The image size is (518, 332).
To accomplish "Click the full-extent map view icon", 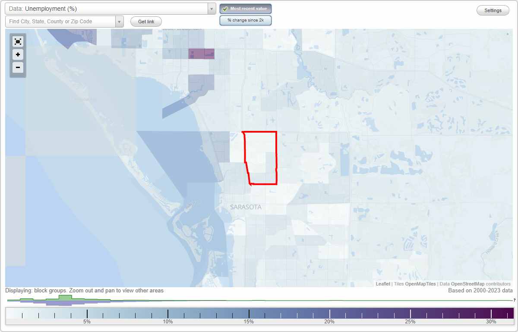I will pyautogui.click(x=18, y=41).
